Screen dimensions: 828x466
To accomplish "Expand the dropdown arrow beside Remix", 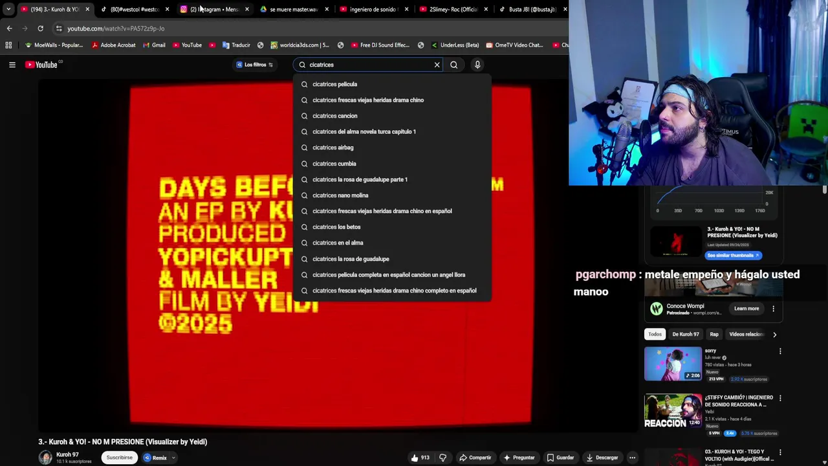I will coord(173,458).
